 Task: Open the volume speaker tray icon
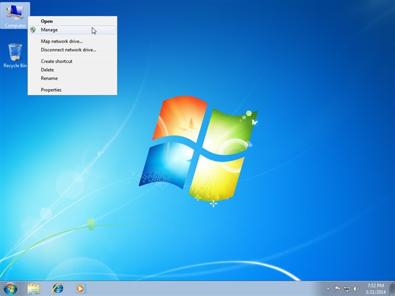click(x=356, y=289)
